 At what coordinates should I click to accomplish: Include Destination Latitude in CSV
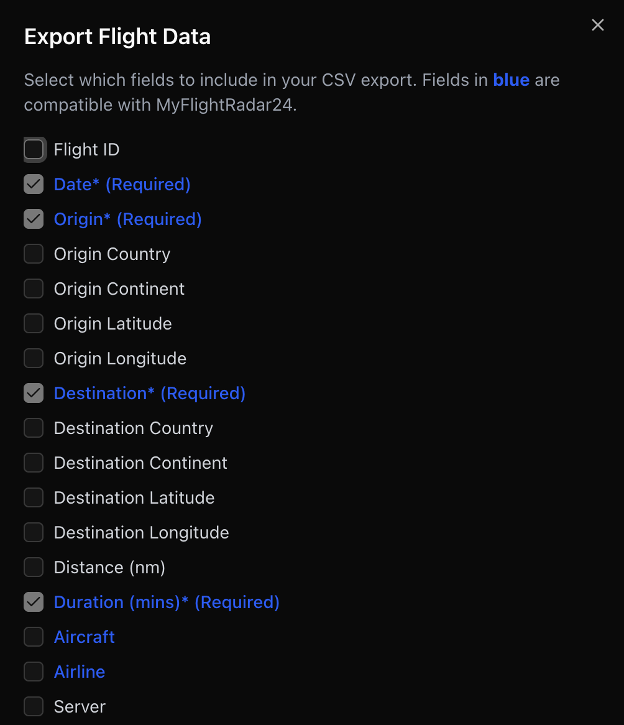pos(34,497)
